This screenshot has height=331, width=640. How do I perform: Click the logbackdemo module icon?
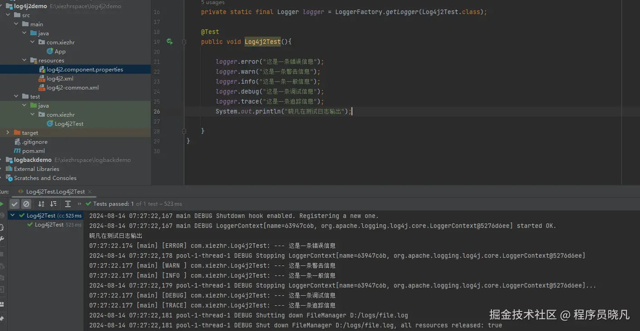tap(9, 160)
